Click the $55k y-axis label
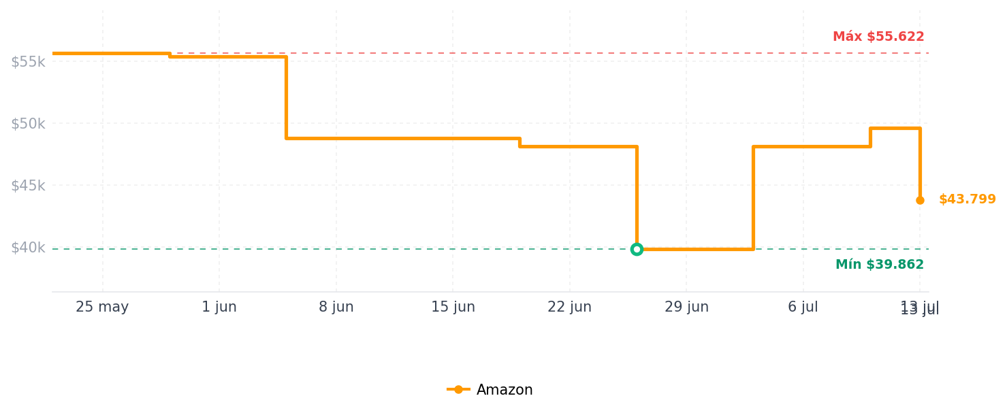Image resolution: width=1007 pixels, height=413 pixels. tap(28, 62)
